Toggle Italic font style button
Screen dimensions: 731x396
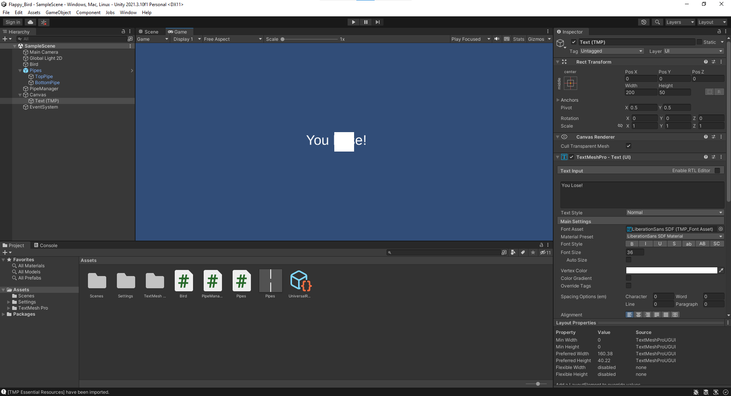pos(646,244)
